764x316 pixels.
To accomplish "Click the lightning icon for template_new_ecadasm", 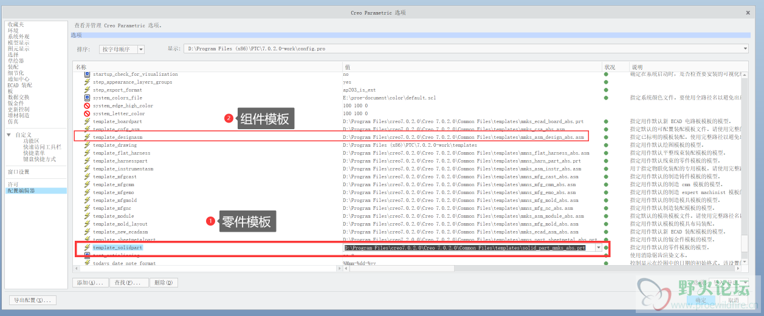I will (87, 232).
